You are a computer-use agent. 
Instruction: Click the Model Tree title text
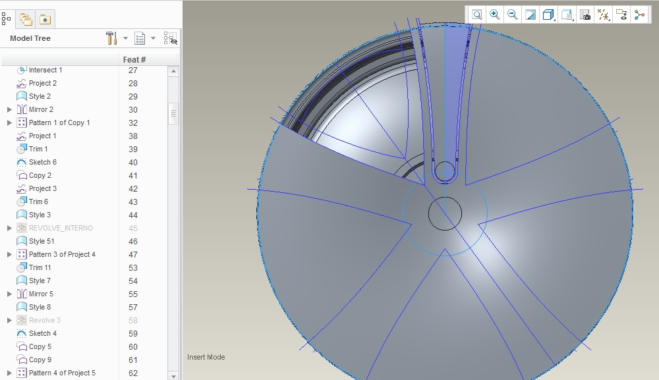[30, 38]
